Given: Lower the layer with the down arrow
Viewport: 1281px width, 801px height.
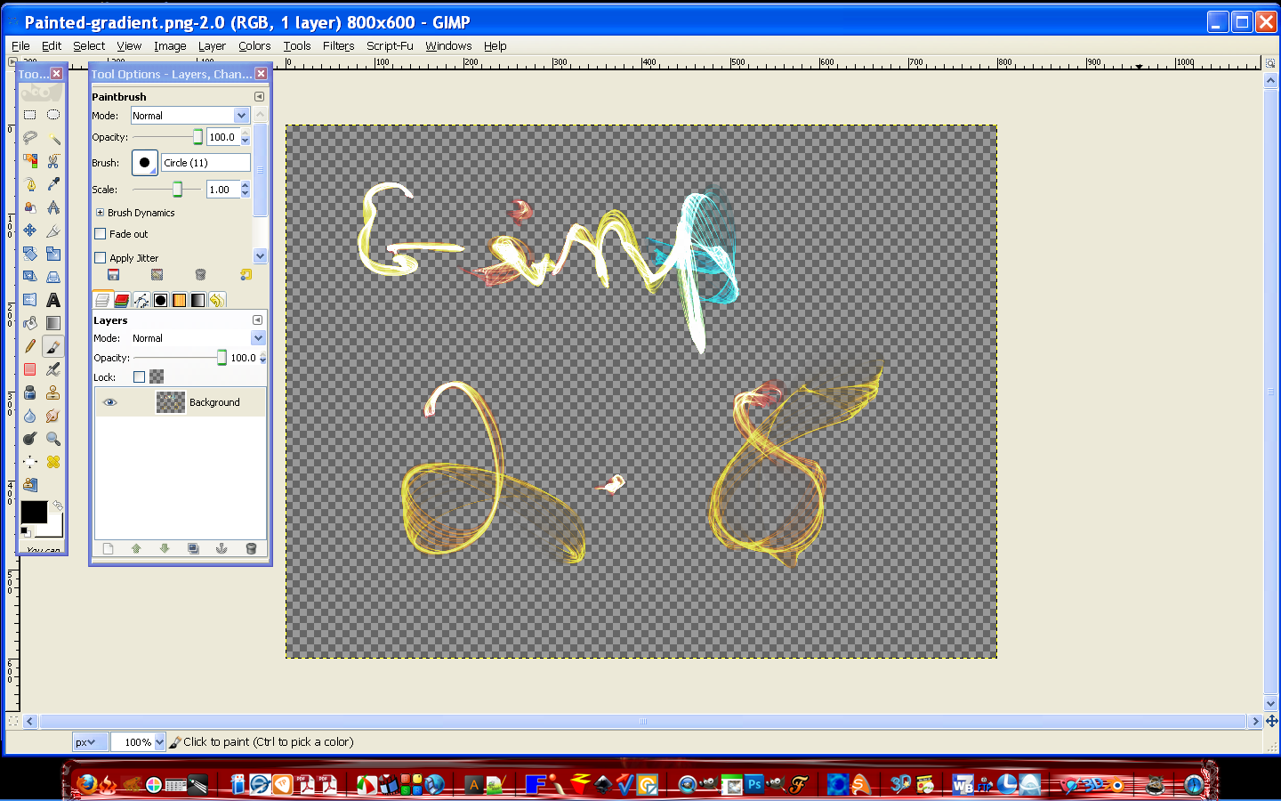Looking at the screenshot, I should coord(165,549).
